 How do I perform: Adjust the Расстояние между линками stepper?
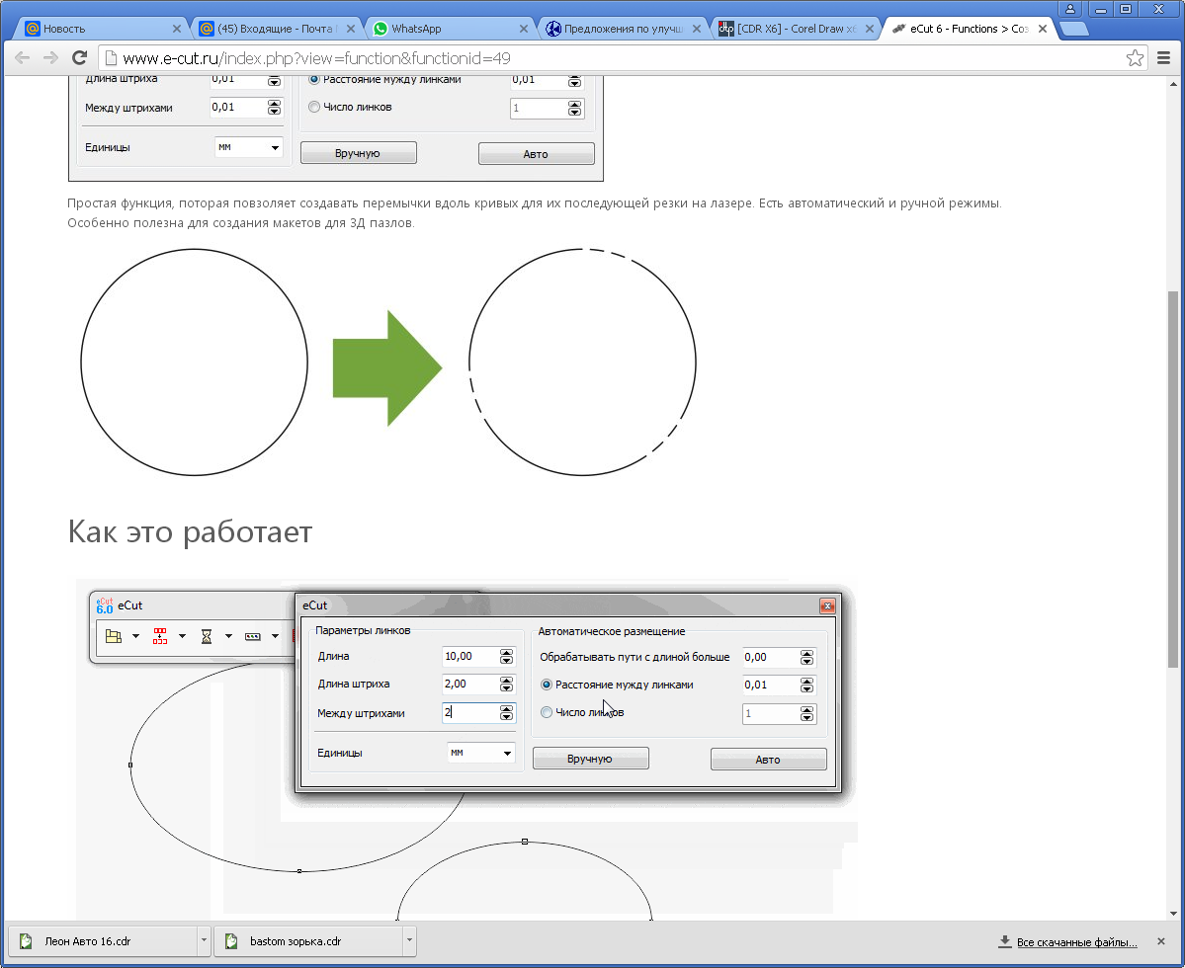pyautogui.click(x=807, y=685)
